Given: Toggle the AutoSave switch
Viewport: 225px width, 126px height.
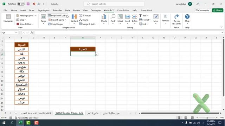Looking at the screenshot, I should [x=21, y=4].
